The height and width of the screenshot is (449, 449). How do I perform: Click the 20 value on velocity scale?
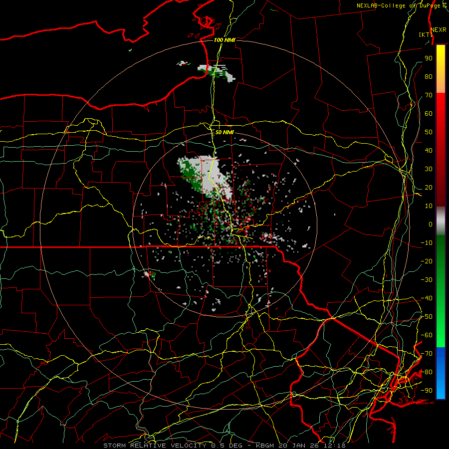click(x=429, y=188)
